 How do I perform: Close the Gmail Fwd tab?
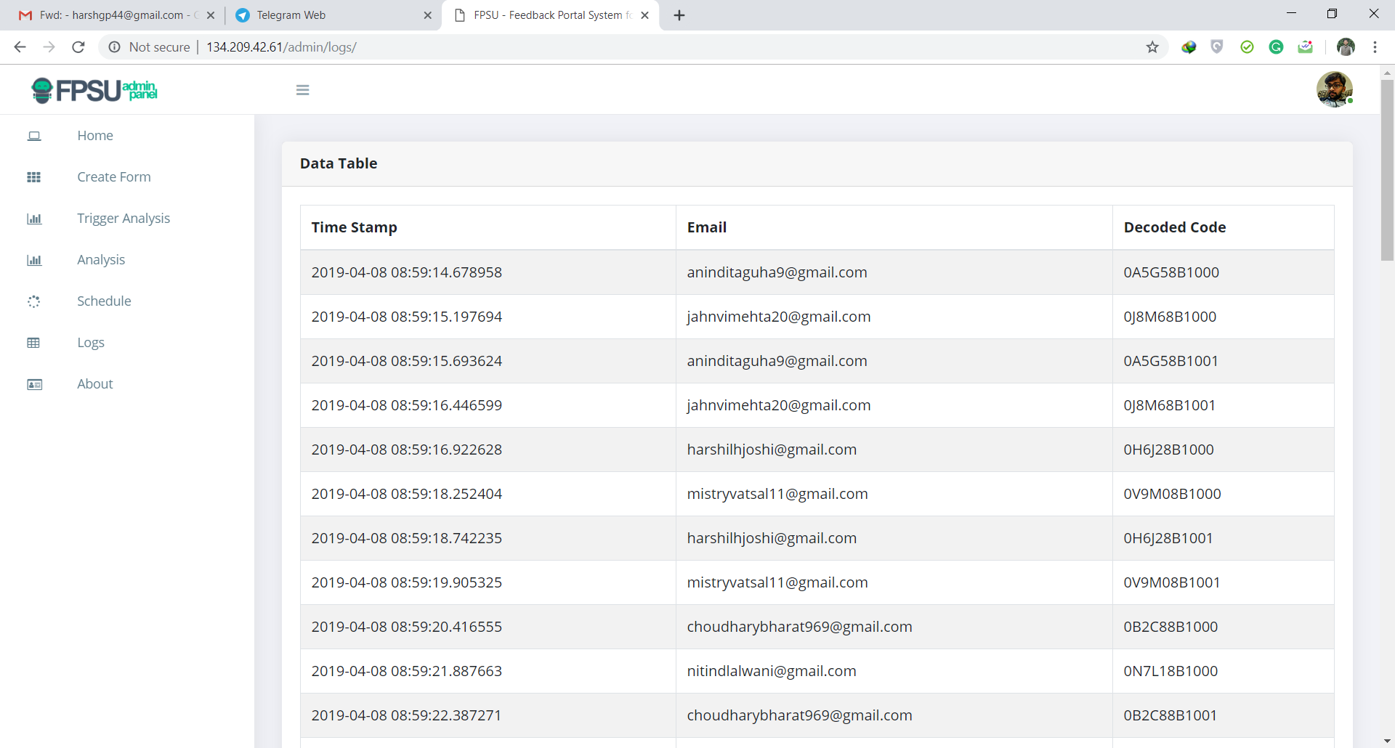211,15
